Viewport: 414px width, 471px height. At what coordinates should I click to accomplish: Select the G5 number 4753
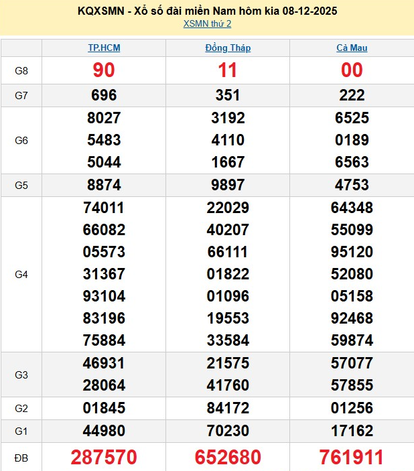(x=352, y=185)
